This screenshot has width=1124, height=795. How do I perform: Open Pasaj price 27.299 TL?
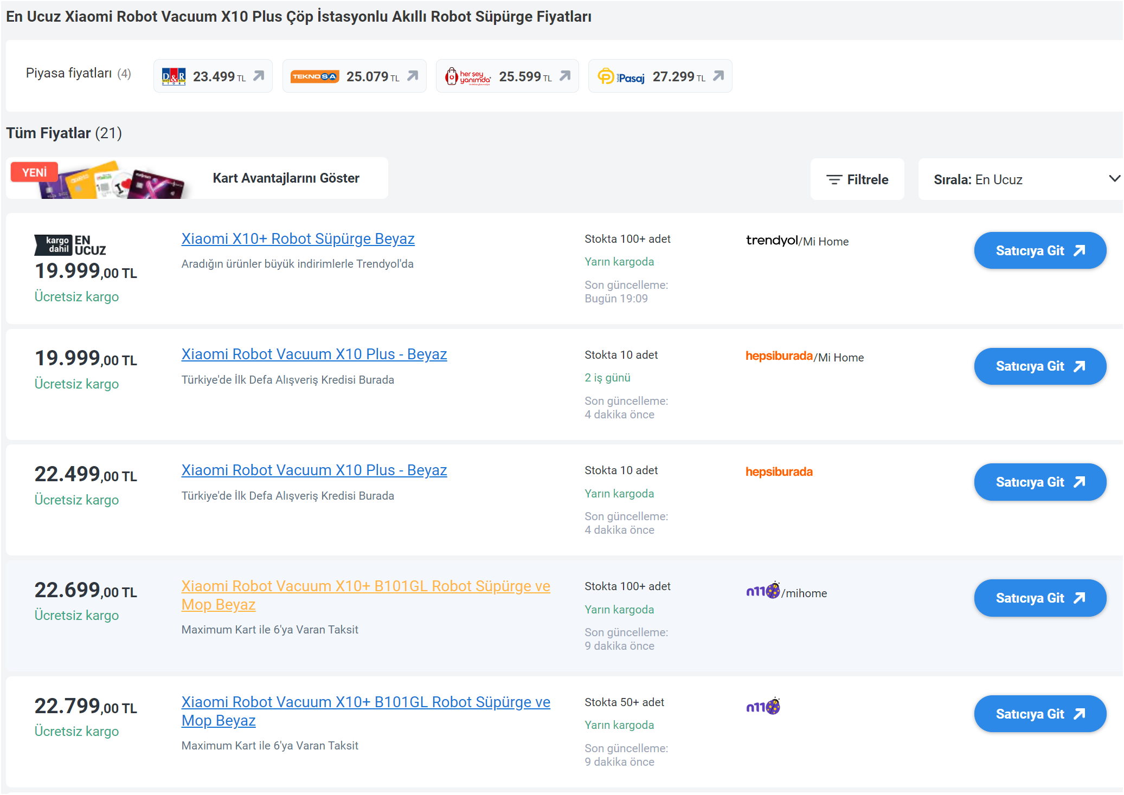click(660, 76)
